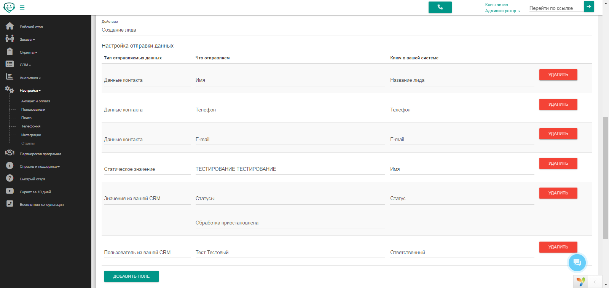
Task: Open Телефония in settings submenu
Action: pyautogui.click(x=31, y=126)
